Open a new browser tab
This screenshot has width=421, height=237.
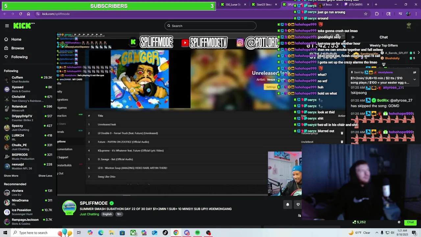[x=376, y=5]
